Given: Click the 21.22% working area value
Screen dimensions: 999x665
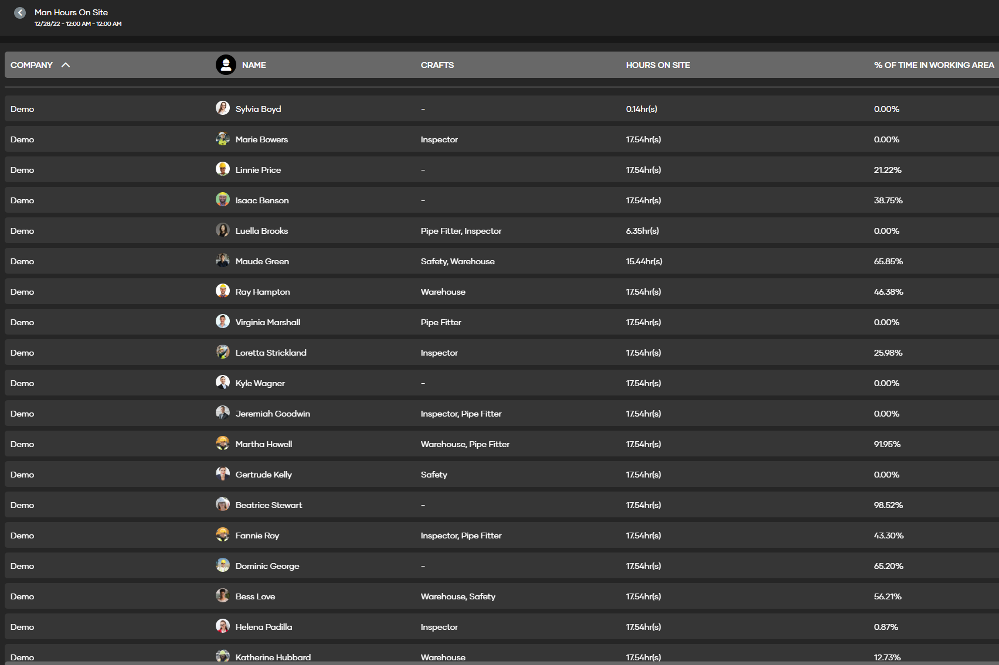Looking at the screenshot, I should 888,170.
